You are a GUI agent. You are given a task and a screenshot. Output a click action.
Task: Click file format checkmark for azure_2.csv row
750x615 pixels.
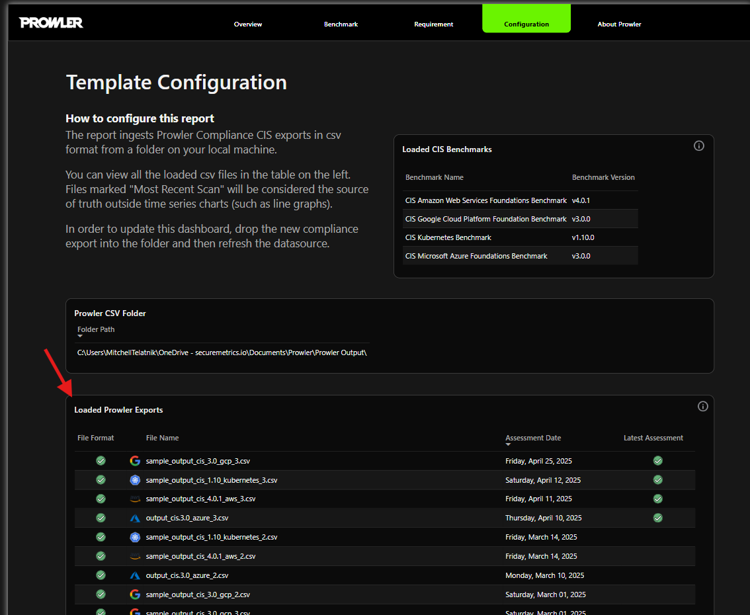tap(101, 575)
